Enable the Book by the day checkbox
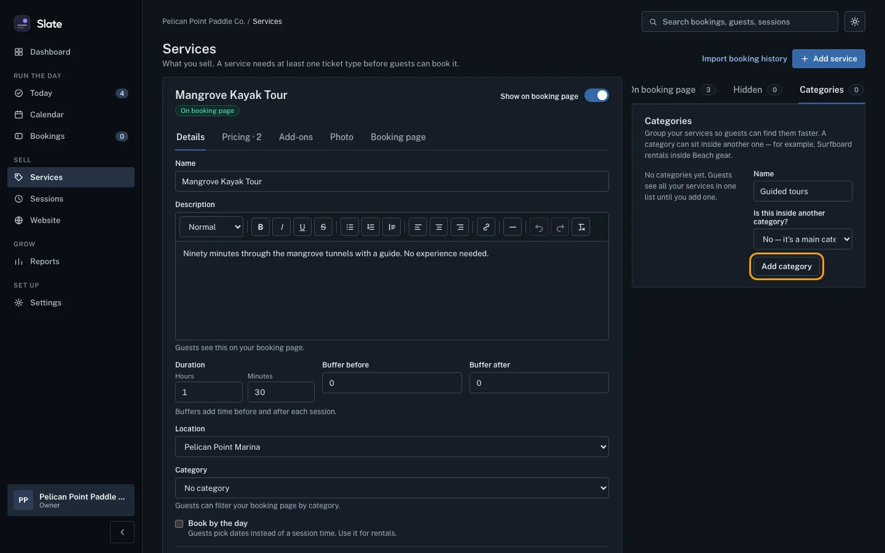Viewport: 885px width, 553px height. [x=179, y=524]
